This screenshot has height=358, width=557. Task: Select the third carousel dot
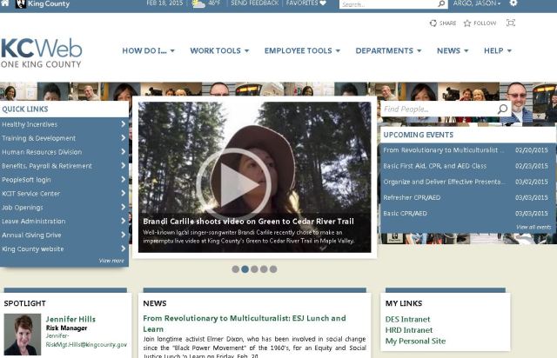[x=254, y=269]
